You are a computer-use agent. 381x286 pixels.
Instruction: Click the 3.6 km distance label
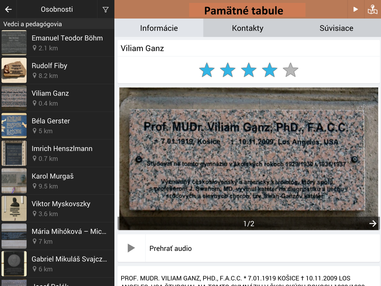[x=48, y=214]
